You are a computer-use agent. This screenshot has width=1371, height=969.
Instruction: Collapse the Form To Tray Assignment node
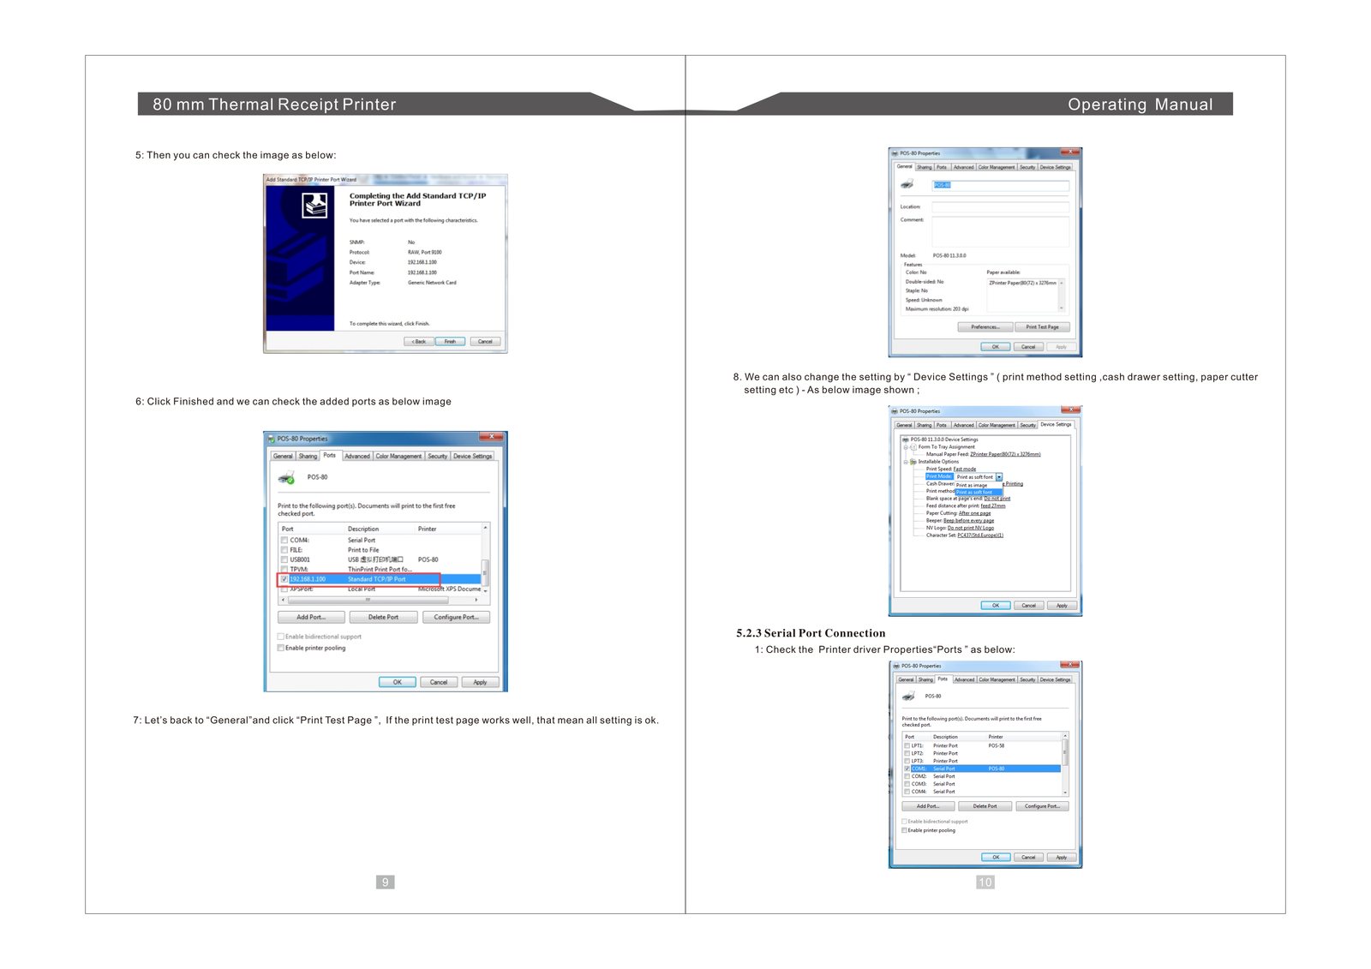pos(906,447)
